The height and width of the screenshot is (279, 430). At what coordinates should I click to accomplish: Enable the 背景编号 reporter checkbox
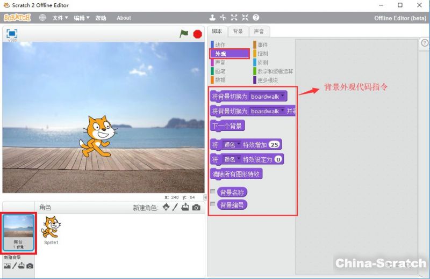tap(213, 204)
